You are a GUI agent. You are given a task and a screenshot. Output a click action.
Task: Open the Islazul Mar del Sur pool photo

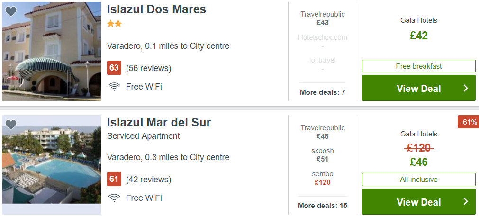(x=51, y=165)
